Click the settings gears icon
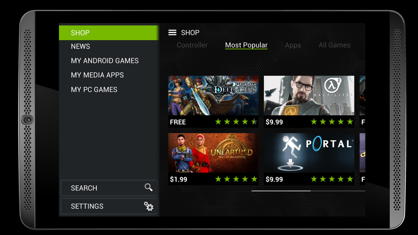 149,206
